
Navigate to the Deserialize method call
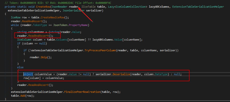click(121, 74)
